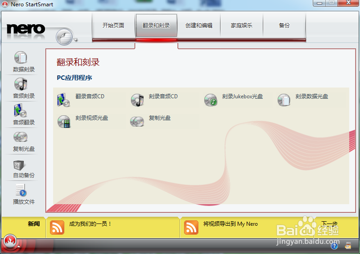The width and height of the screenshot is (360, 254).
Task: Click the 下一步 next button in news bar
Action: 329,224
